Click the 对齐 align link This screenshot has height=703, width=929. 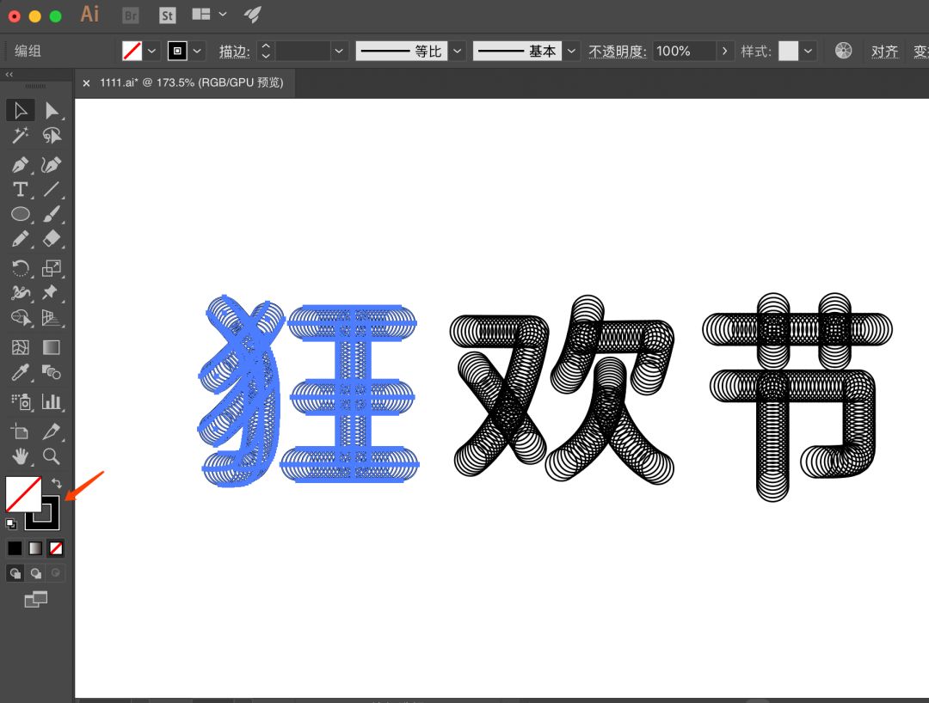click(x=884, y=51)
